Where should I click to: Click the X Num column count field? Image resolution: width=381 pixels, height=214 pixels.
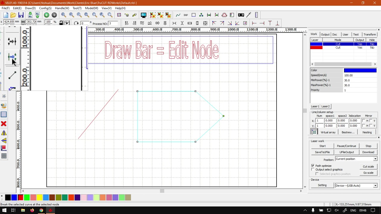point(319,121)
